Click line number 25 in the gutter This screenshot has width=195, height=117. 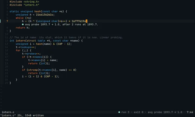[x=6, y=83]
